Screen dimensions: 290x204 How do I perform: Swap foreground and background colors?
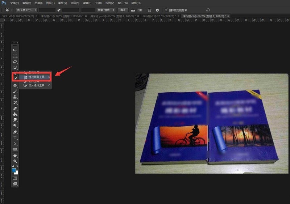(17, 166)
